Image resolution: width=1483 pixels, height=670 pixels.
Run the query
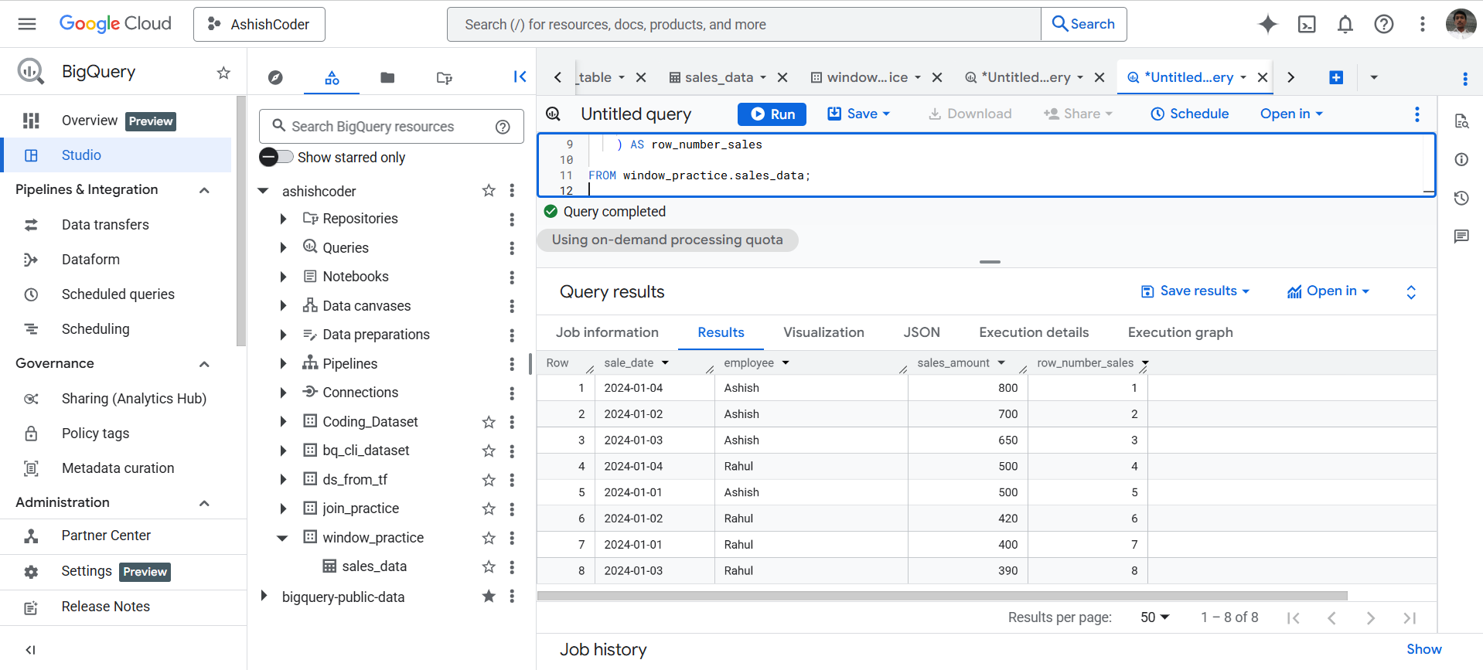[772, 114]
